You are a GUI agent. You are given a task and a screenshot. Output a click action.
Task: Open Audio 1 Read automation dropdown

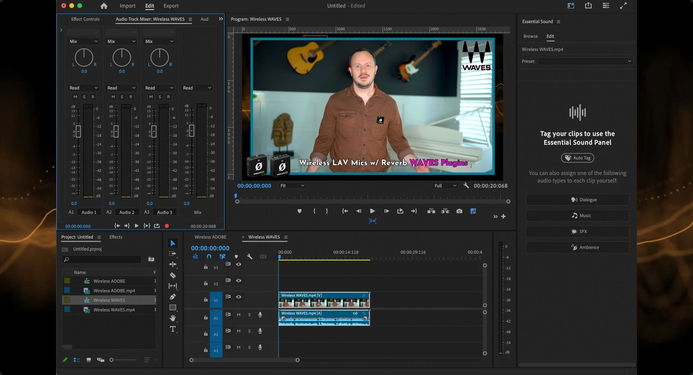pyautogui.click(x=83, y=88)
